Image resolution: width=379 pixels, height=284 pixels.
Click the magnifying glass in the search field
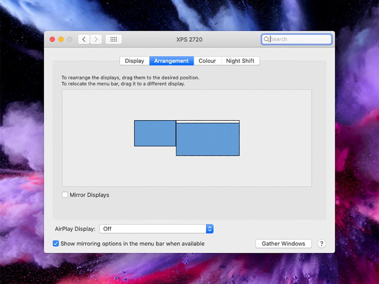[x=267, y=39]
